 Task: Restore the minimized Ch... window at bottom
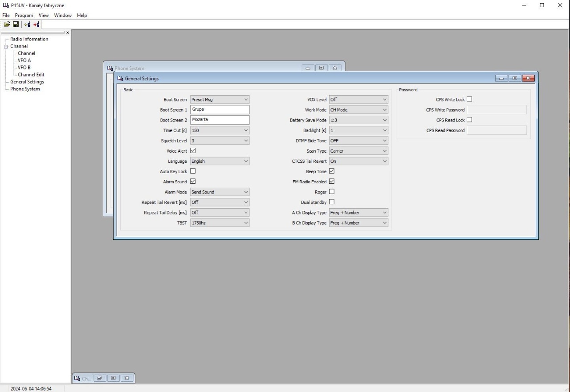pos(99,378)
